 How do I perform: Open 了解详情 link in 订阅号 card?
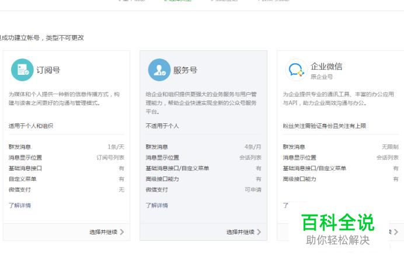(20, 205)
